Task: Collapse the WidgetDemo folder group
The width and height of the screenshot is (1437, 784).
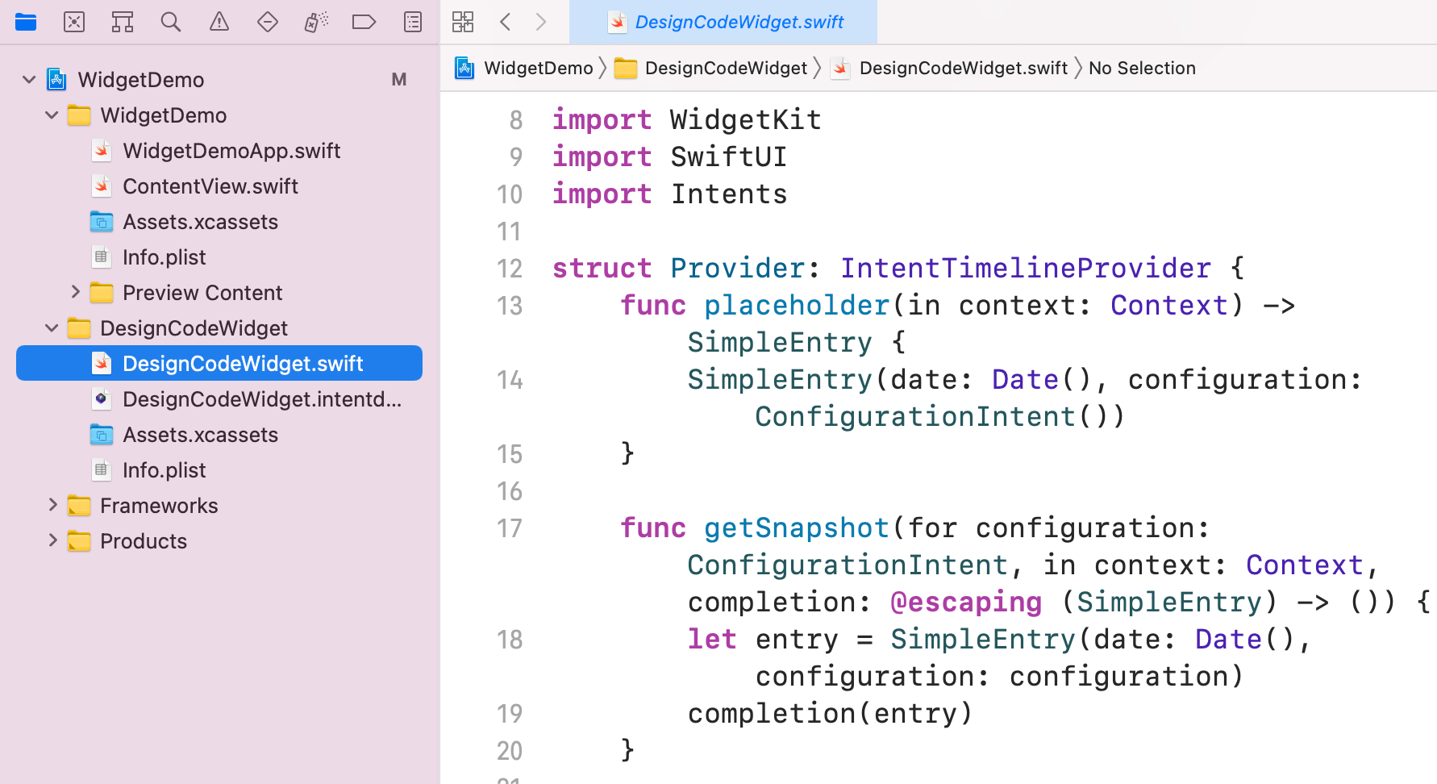Action: [x=52, y=115]
